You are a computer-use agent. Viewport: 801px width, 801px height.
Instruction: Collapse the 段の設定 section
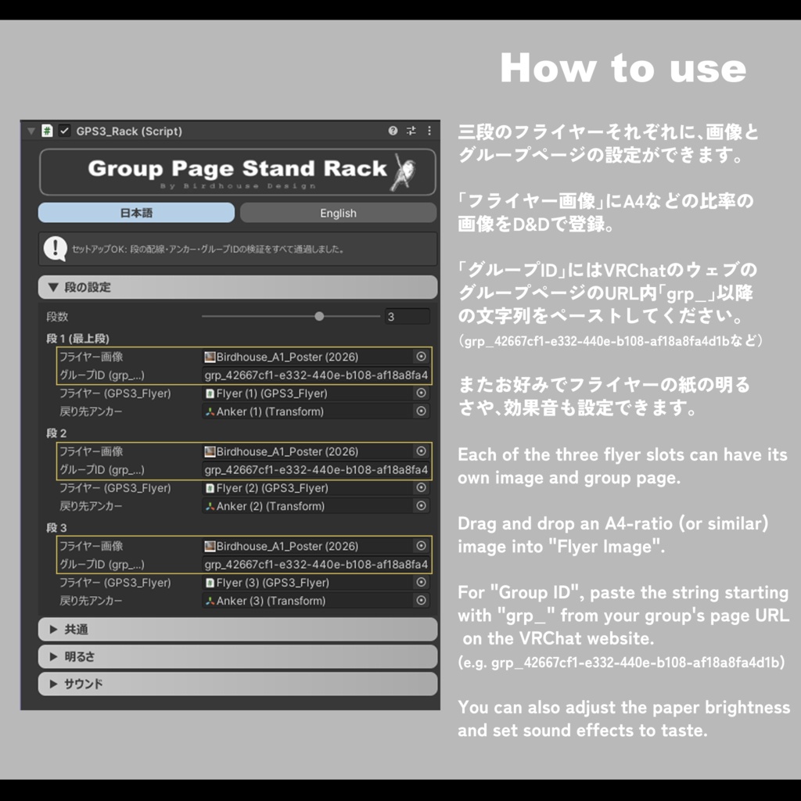pos(238,287)
